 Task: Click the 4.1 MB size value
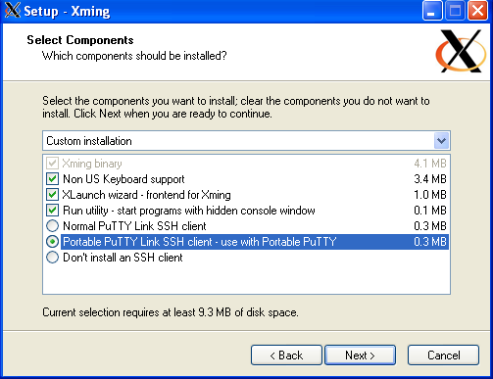click(x=430, y=164)
